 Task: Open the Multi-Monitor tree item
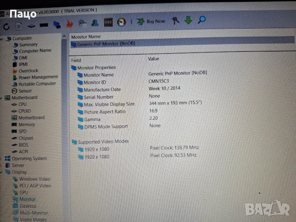[x=34, y=213]
